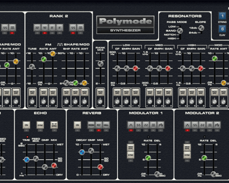The width and height of the screenshot is (229, 183).
Task: Open MOD SRC menu under Rank Mix
Action: point(100,92)
